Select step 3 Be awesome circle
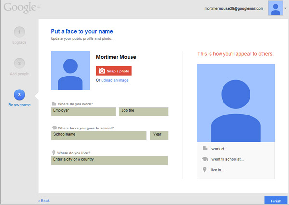Viewport: 289px width, 205px height. (x=19, y=95)
